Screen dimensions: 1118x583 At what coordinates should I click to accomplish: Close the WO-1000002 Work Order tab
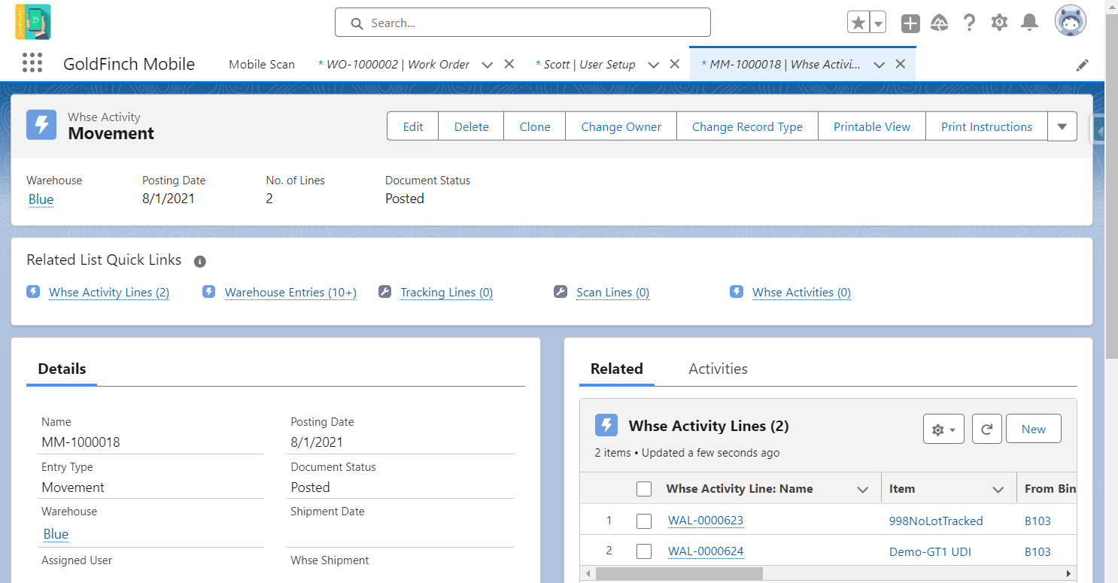[x=509, y=64]
